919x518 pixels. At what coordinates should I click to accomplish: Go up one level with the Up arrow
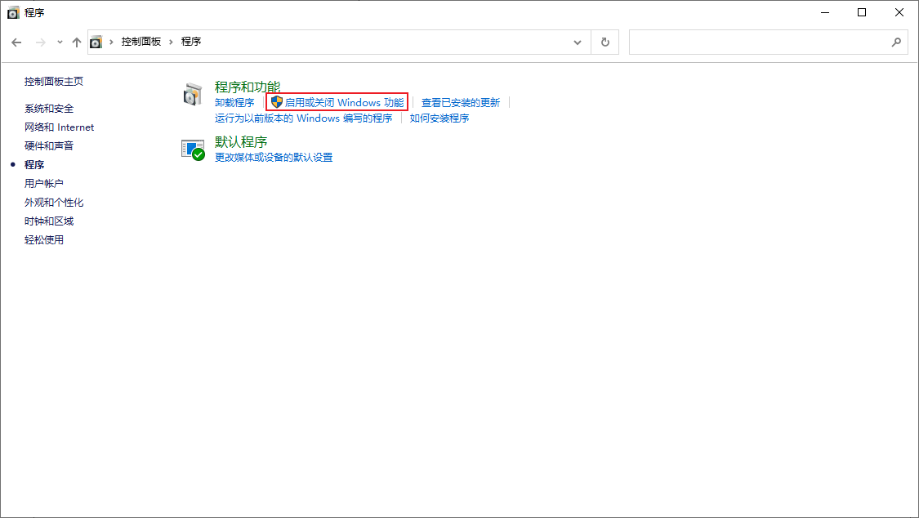point(77,42)
